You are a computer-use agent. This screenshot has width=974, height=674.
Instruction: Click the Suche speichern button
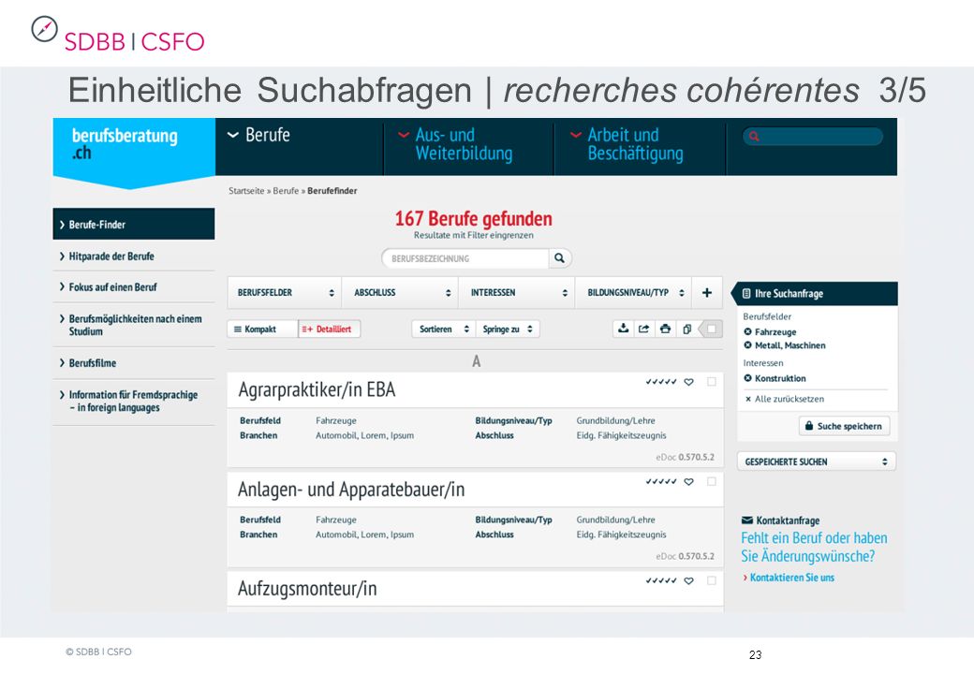[844, 426]
